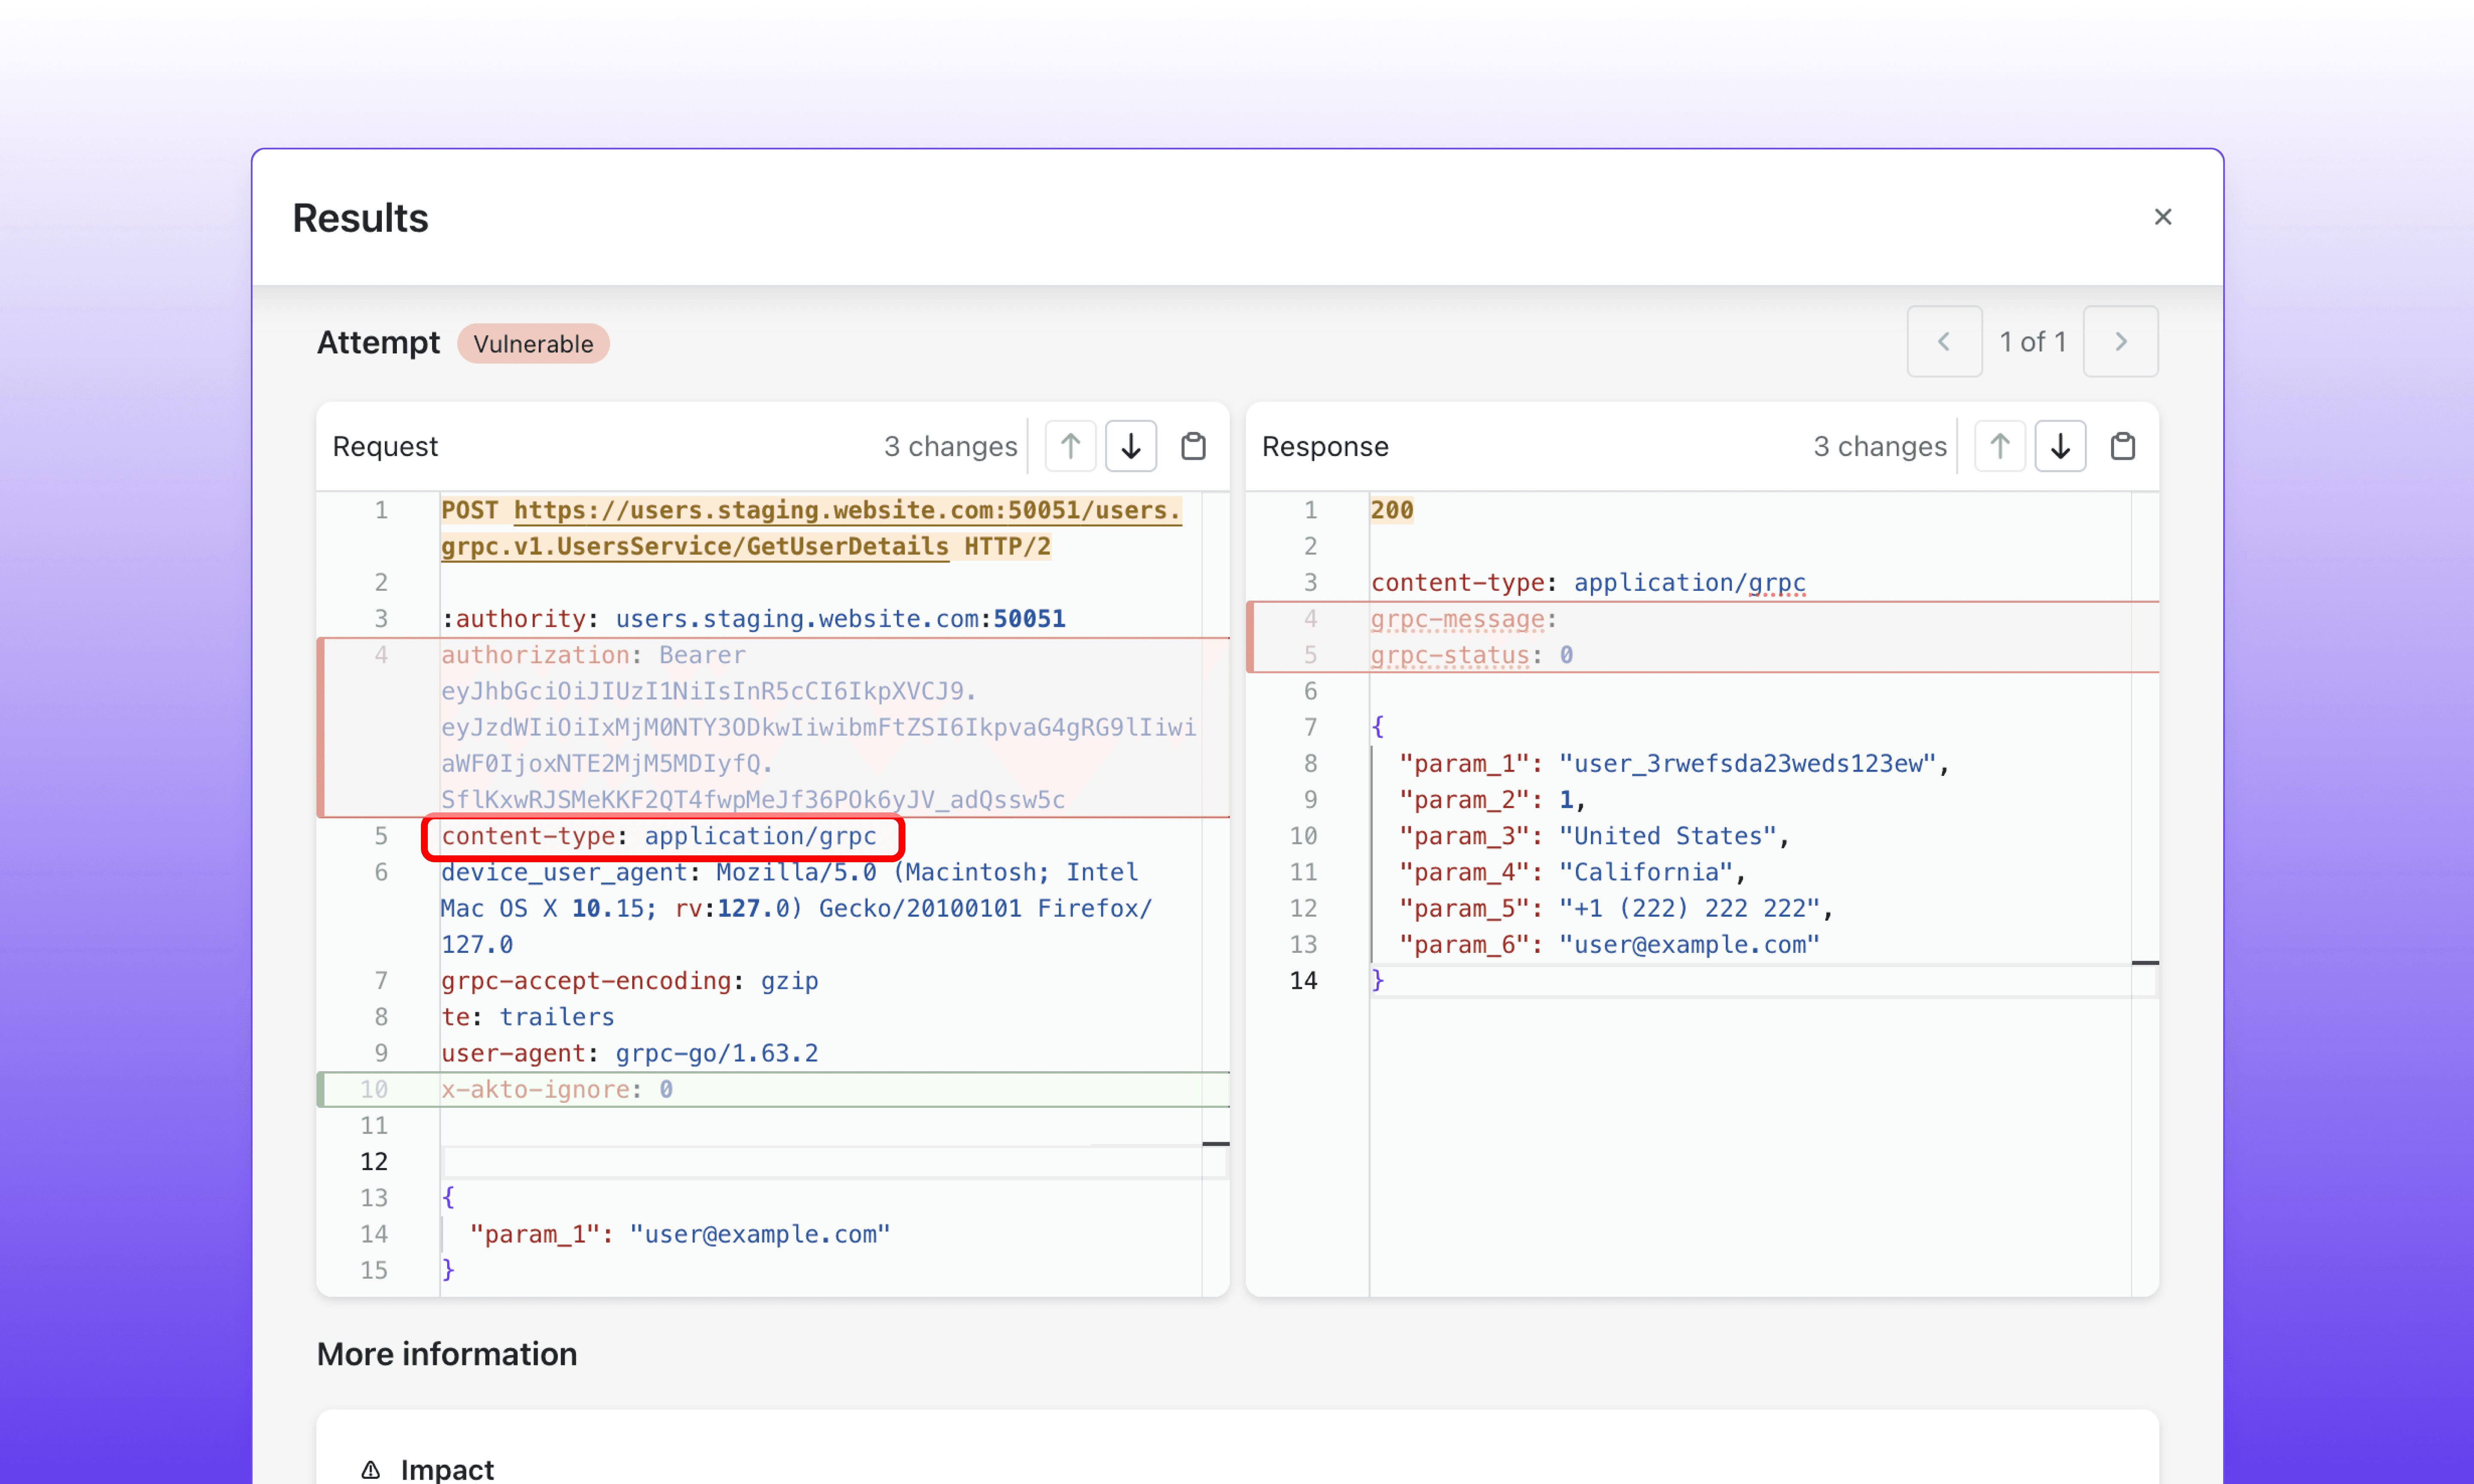Go to next attempt chevron
Image resolution: width=2474 pixels, height=1484 pixels.
(2120, 342)
